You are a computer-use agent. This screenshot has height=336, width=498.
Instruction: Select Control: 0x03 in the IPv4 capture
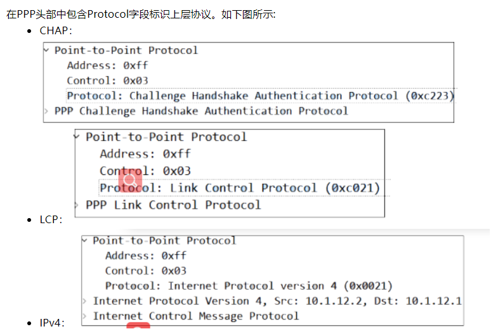click(145, 271)
